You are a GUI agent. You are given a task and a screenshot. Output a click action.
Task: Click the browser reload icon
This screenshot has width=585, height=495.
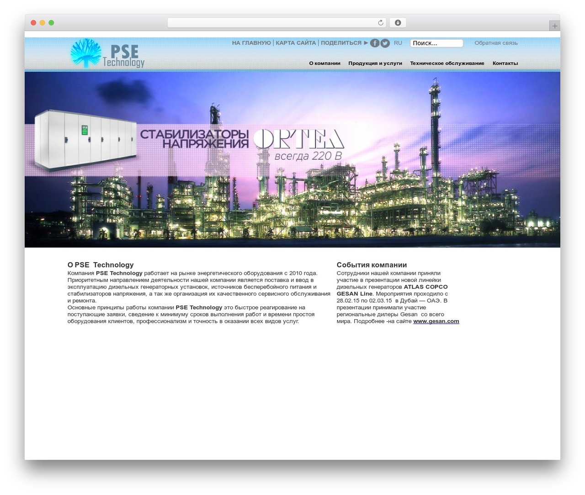(x=381, y=23)
